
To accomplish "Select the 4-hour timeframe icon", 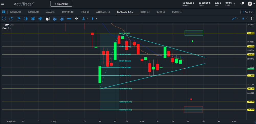I will tap(40, 19).
